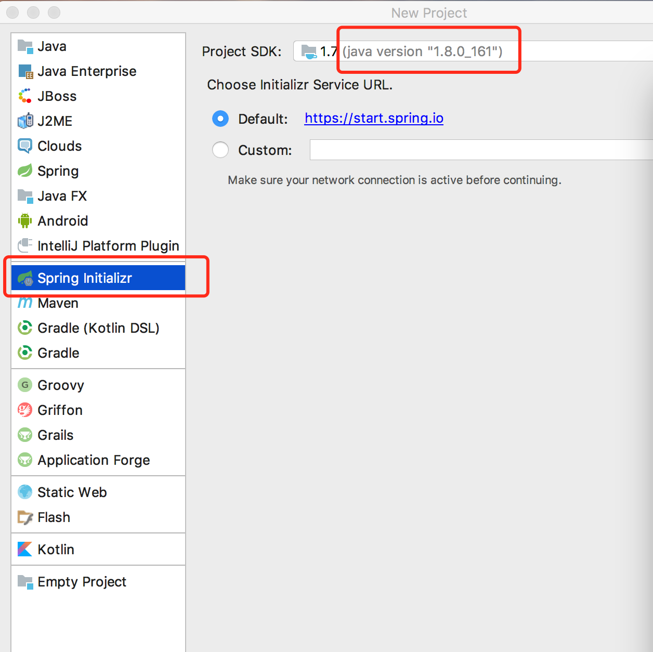Choose the Grails label
653x652 pixels.
point(56,435)
